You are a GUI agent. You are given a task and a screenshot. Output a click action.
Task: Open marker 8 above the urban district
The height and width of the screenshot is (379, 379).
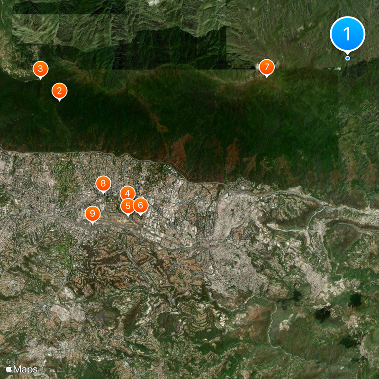coord(103,182)
